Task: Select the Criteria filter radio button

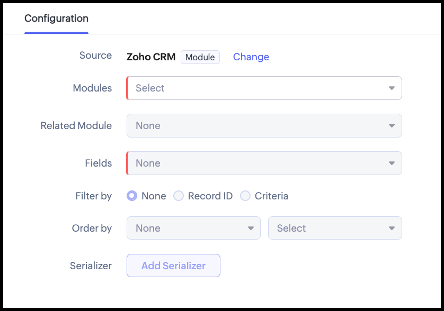Action: click(245, 196)
